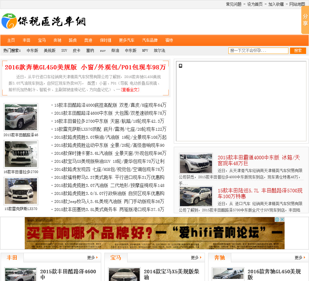Screen dimensions: 309x281
Task: Open 2014款宝马X5美规版柴油 in 宝马 section
Action: point(172,274)
